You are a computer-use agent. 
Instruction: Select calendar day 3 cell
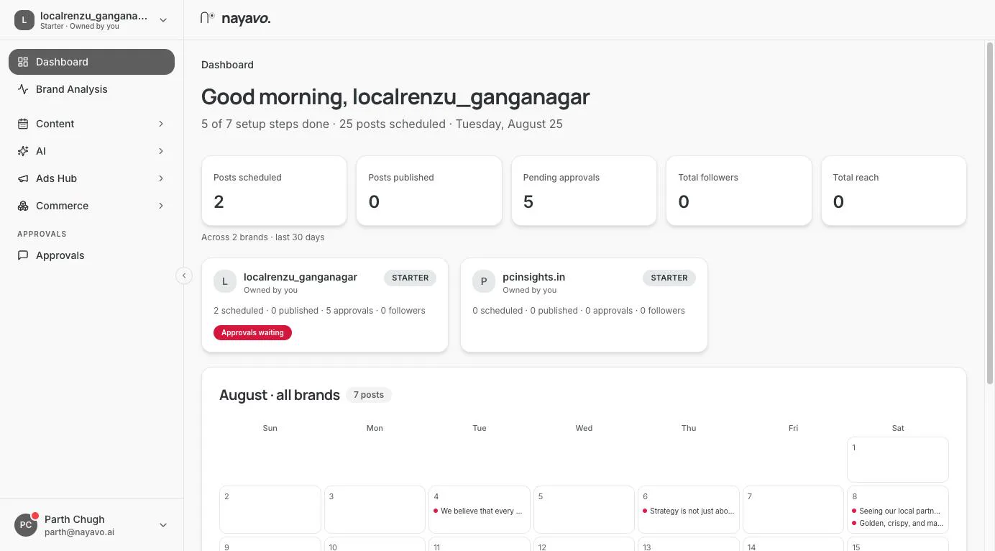pos(375,509)
